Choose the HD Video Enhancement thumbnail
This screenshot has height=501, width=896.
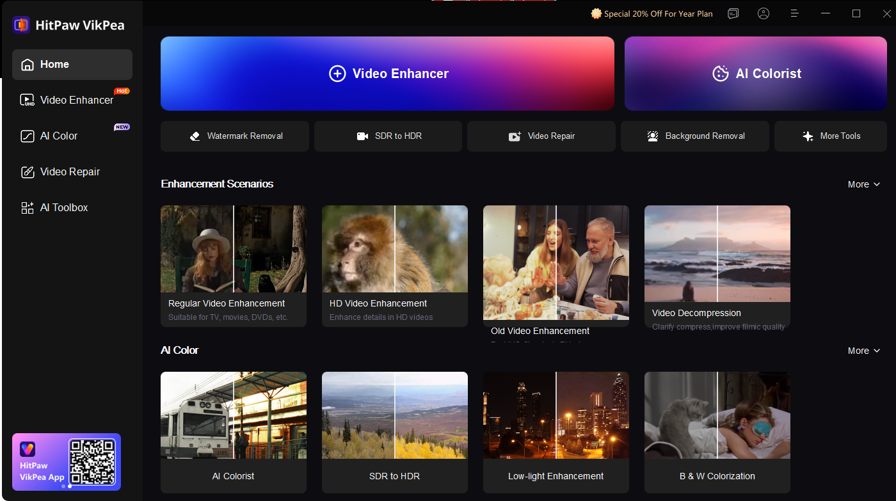pos(394,266)
